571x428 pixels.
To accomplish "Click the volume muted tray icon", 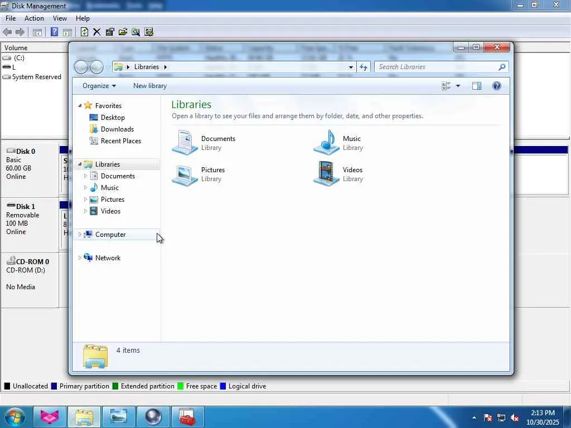I will click(515, 418).
